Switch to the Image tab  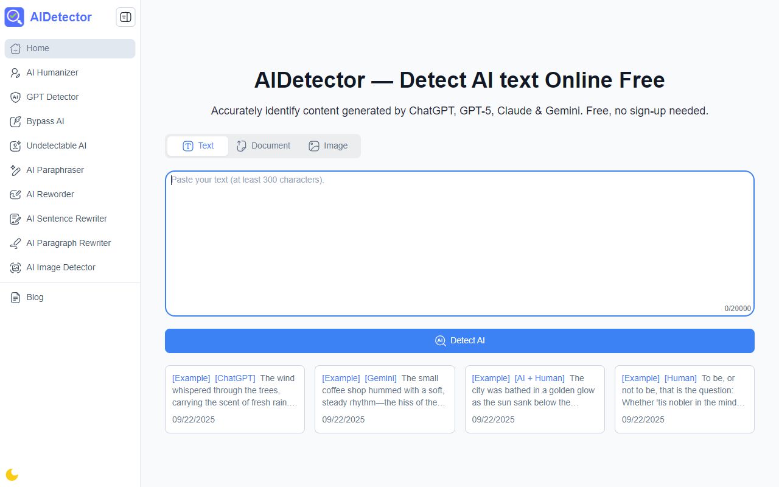coord(329,145)
